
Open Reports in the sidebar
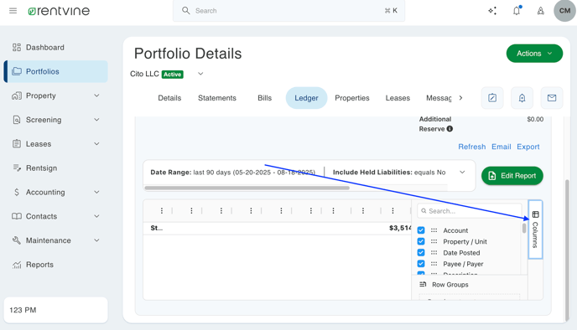[56, 265]
